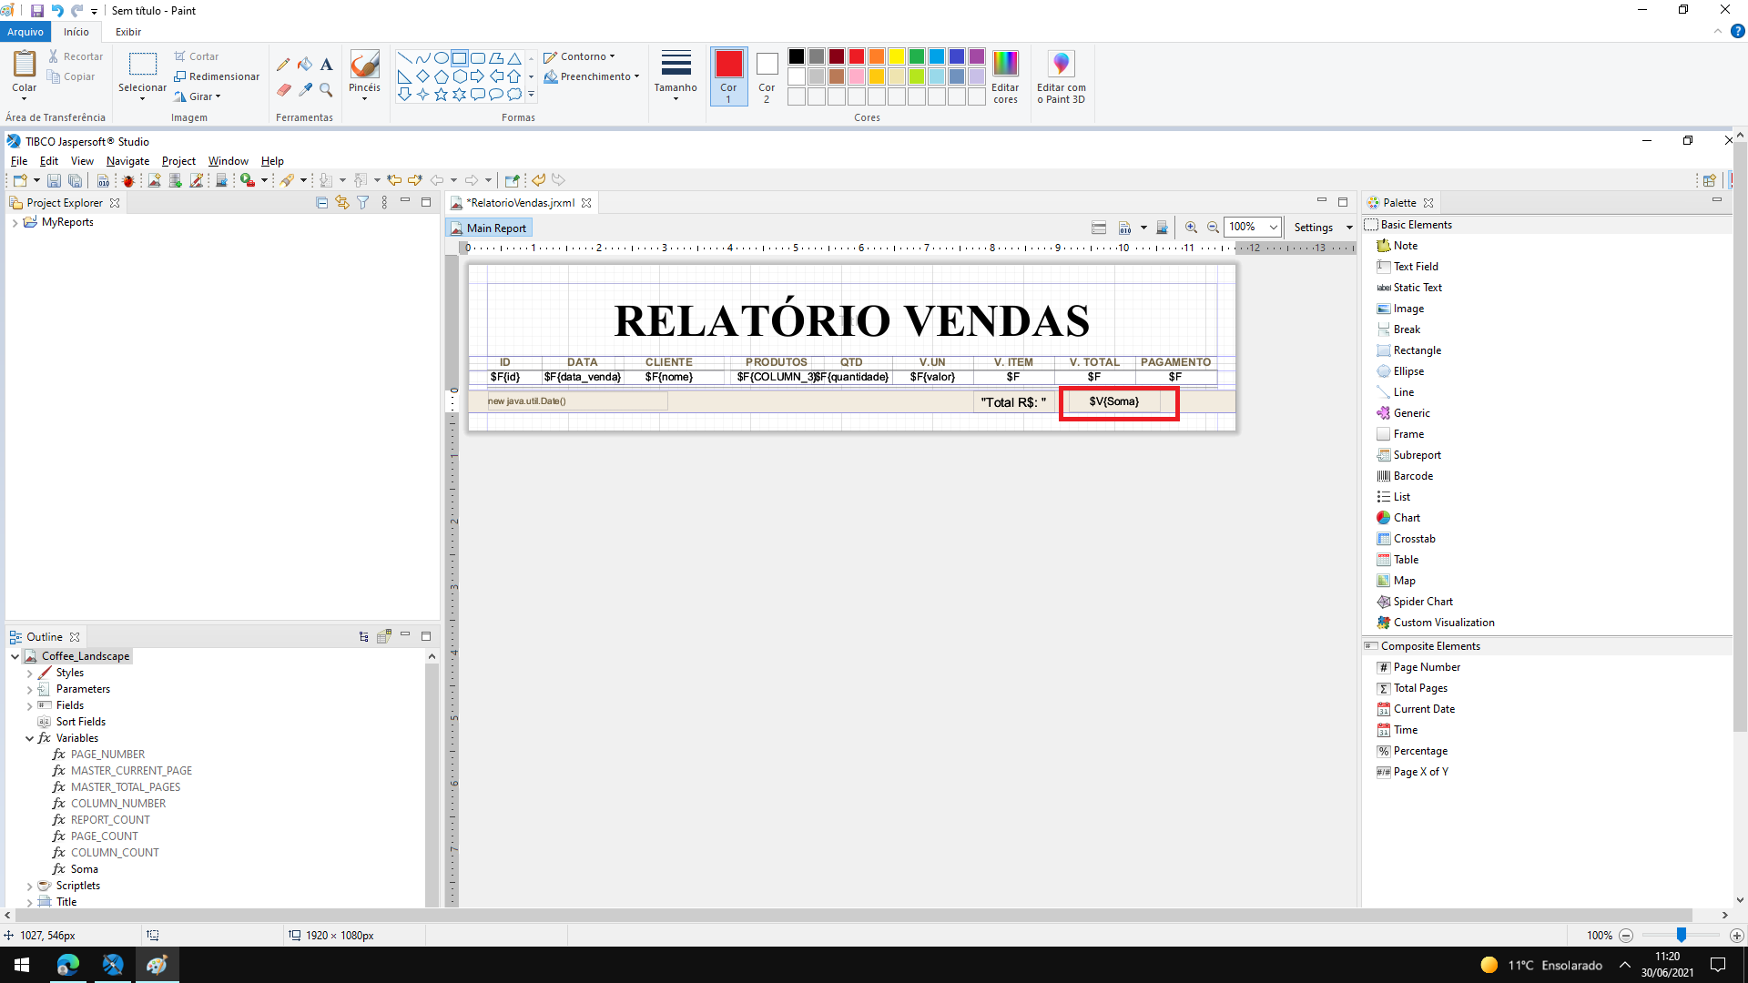The image size is (1748, 983).
Task: Select the Eraser tool
Action: tap(283, 89)
